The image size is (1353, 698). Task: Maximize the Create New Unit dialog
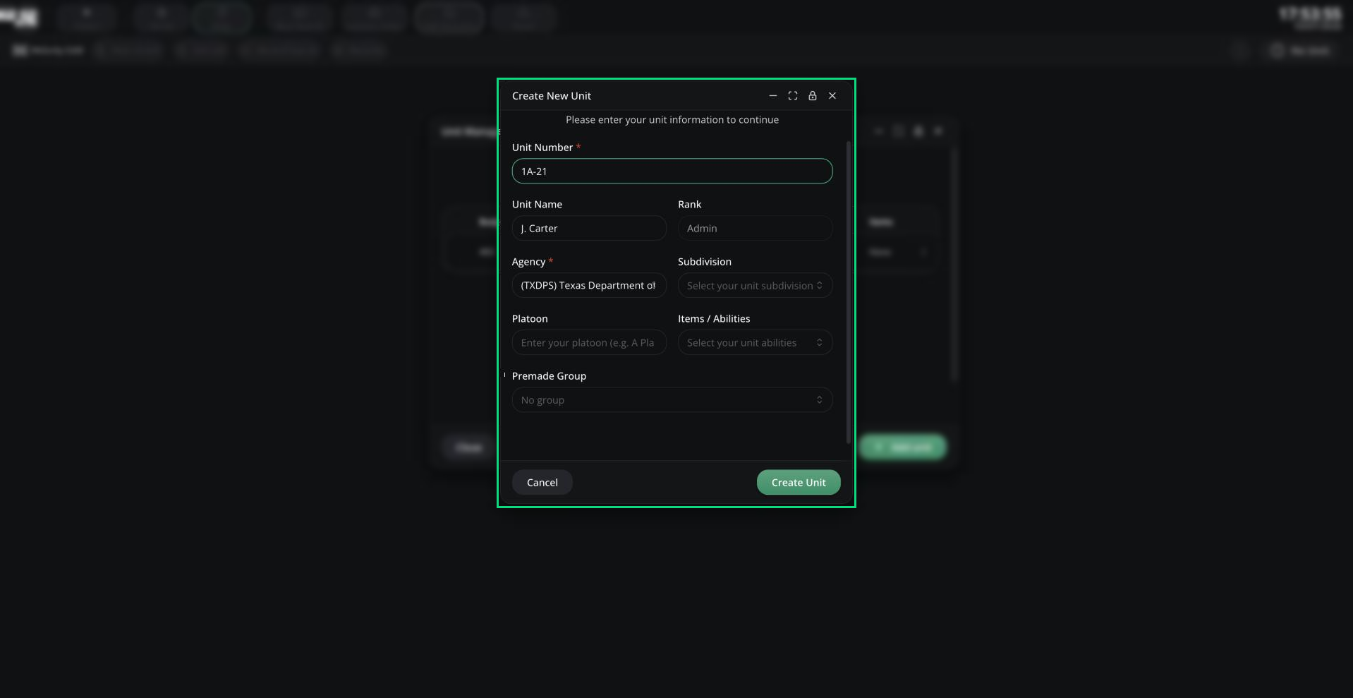point(792,96)
